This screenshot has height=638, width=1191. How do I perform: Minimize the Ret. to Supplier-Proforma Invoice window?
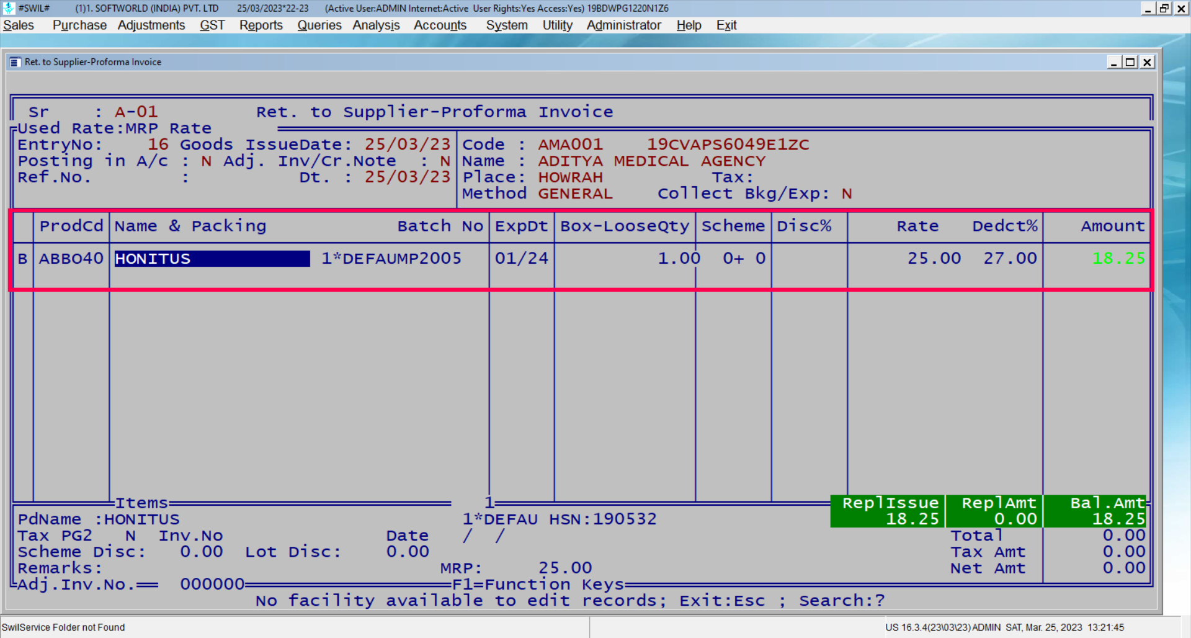point(1114,62)
